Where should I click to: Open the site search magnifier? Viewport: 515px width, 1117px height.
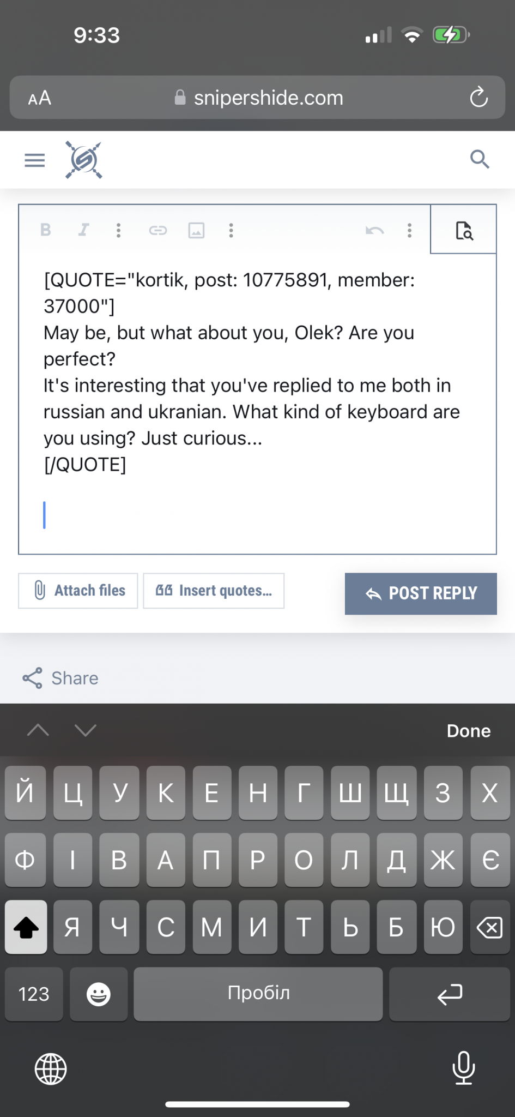(x=480, y=159)
